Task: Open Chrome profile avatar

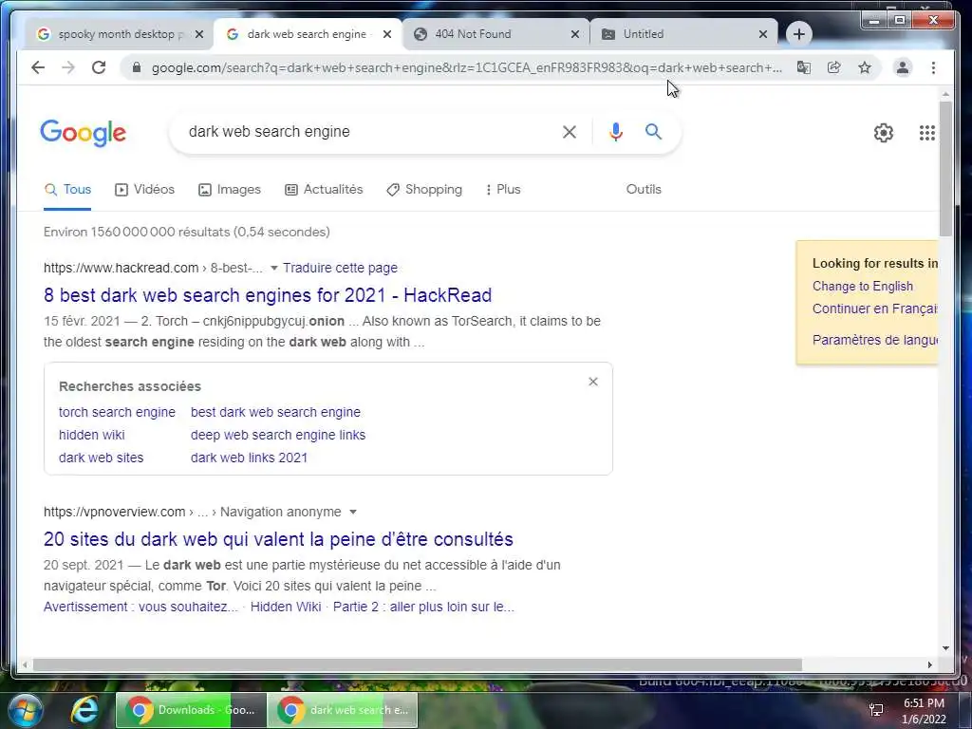Action: click(903, 67)
